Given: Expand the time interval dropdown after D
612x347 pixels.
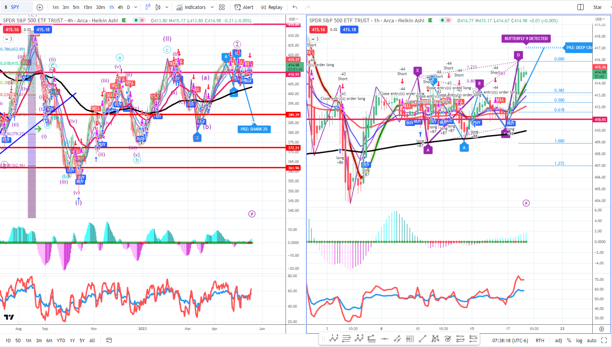Looking at the screenshot, I should [x=136, y=7].
